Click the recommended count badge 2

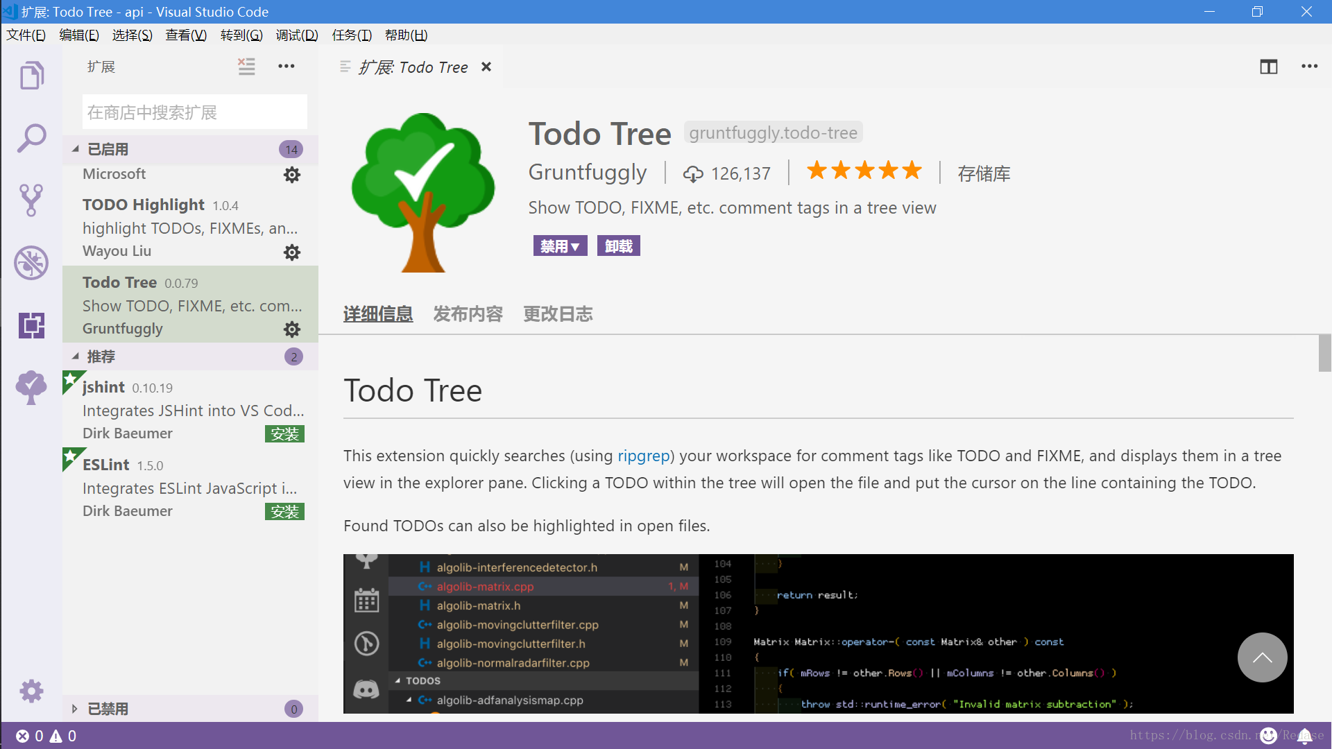pyautogui.click(x=293, y=356)
